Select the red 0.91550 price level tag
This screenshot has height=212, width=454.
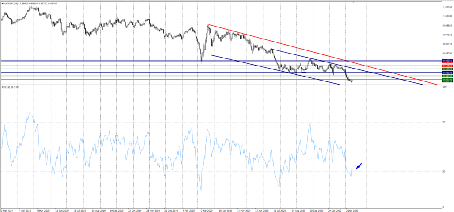(x=447, y=66)
